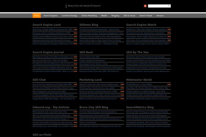This screenshot has width=206, height=137.
Task: Open 'Emotional SEO: Finding your online Cookie Monster'
Action: coord(147,112)
